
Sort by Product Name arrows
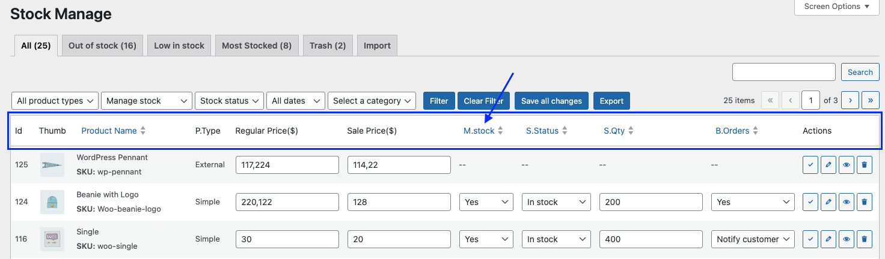point(143,131)
